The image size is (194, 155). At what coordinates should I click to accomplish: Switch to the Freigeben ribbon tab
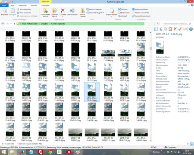[22, 6]
